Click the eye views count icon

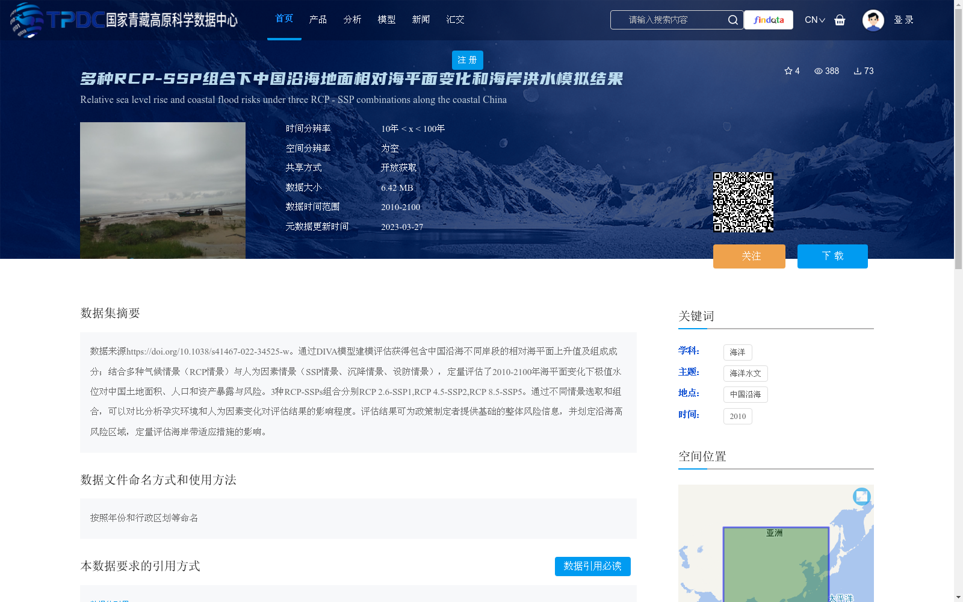coord(819,71)
